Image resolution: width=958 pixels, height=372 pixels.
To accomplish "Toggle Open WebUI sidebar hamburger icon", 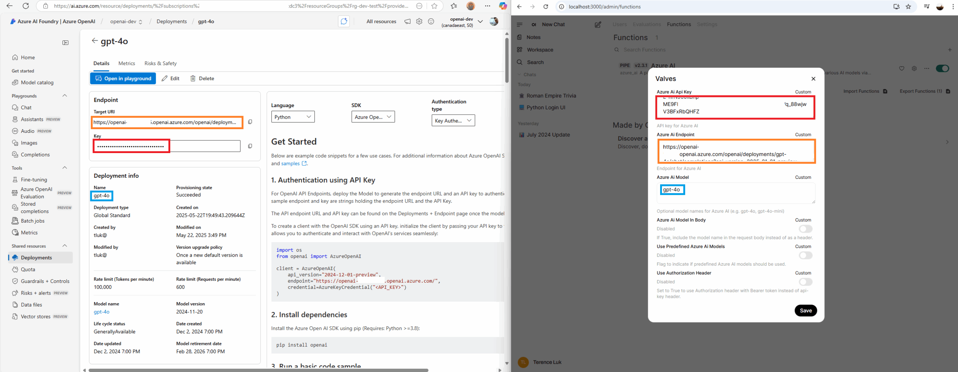I will [519, 25].
